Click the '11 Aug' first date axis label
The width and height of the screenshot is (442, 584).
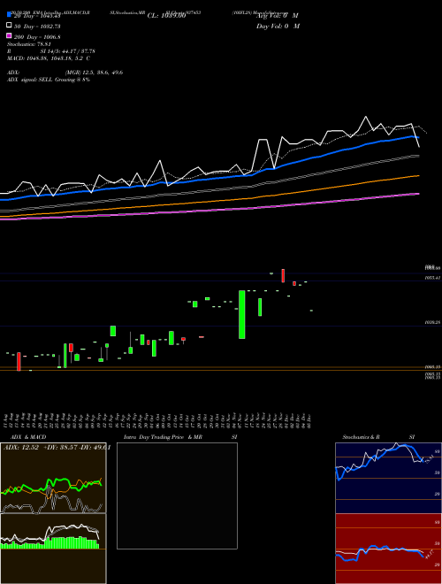[6, 420]
